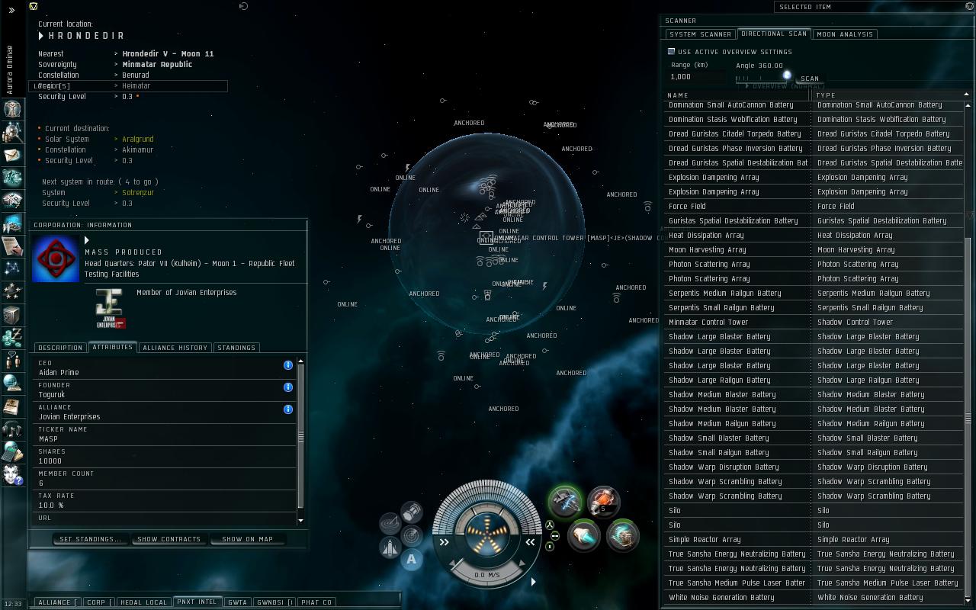This screenshot has height=610, width=976.
Task: Open the Hedal Local chat tab
Action: (x=143, y=602)
